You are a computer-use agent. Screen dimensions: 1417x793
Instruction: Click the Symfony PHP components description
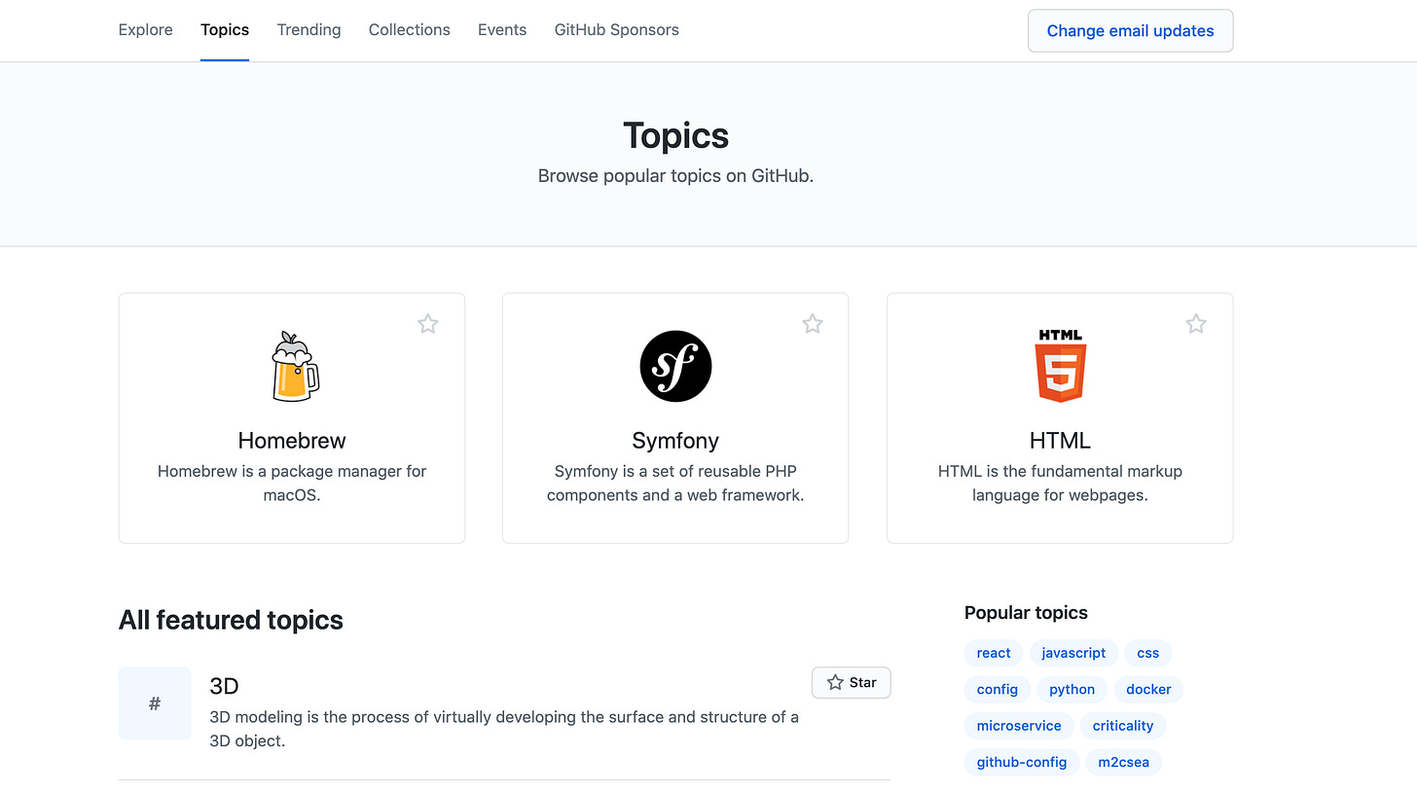[675, 483]
